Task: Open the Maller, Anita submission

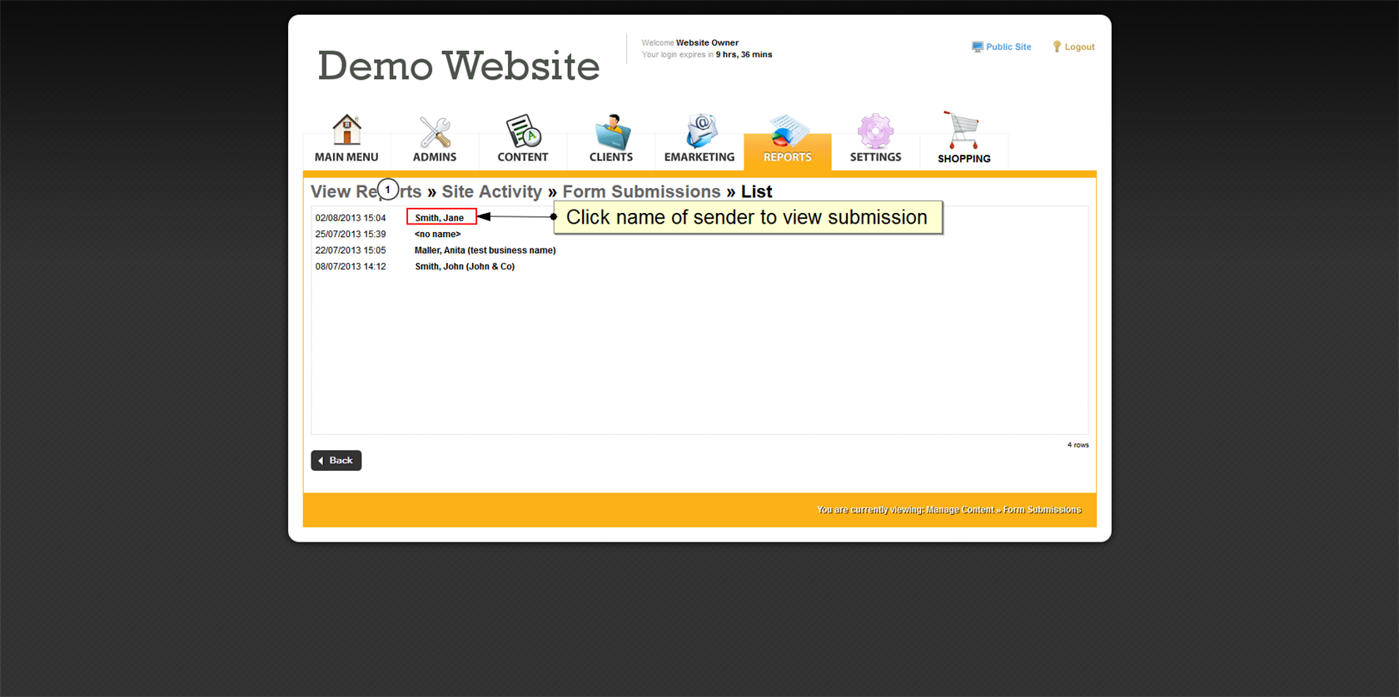Action: click(485, 250)
